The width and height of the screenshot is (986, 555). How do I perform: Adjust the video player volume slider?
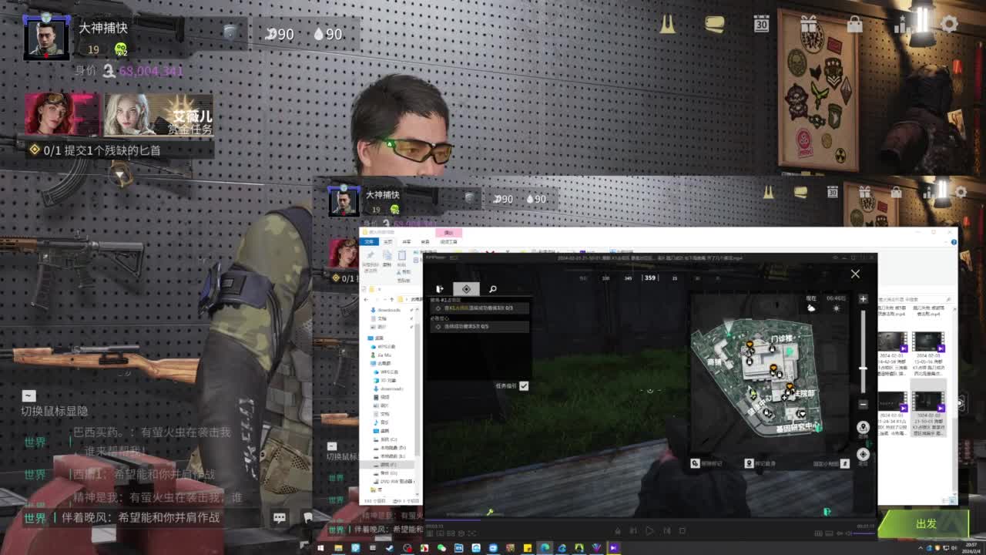864,533
